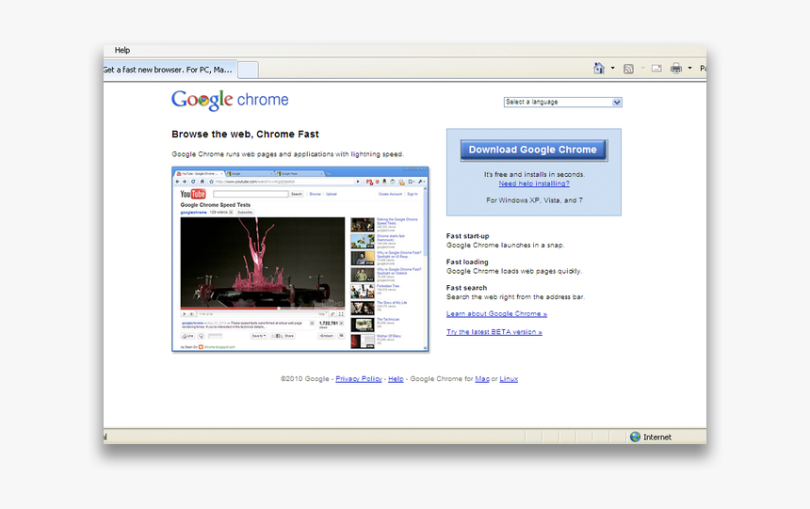Click the Read Mail envelope icon

[656, 68]
